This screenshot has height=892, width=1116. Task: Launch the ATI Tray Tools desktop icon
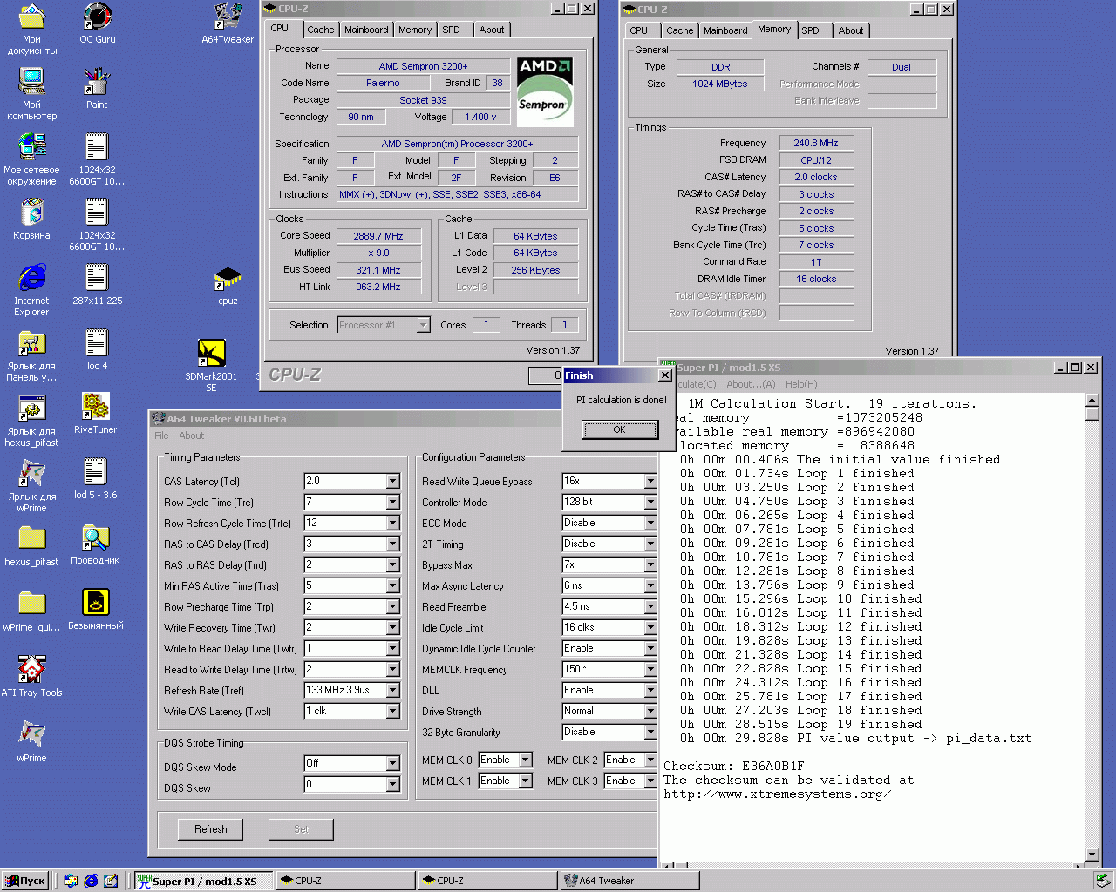pos(32,676)
